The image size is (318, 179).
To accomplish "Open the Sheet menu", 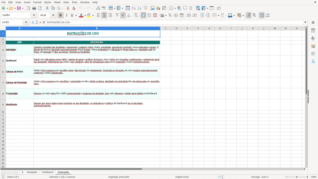I will [x=57, y=2].
